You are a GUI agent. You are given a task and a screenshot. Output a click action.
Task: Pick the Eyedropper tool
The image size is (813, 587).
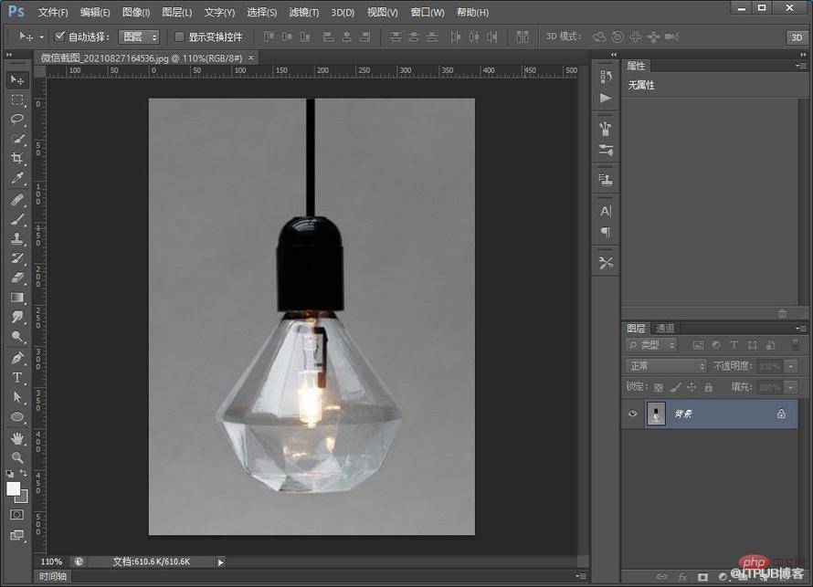click(17, 178)
